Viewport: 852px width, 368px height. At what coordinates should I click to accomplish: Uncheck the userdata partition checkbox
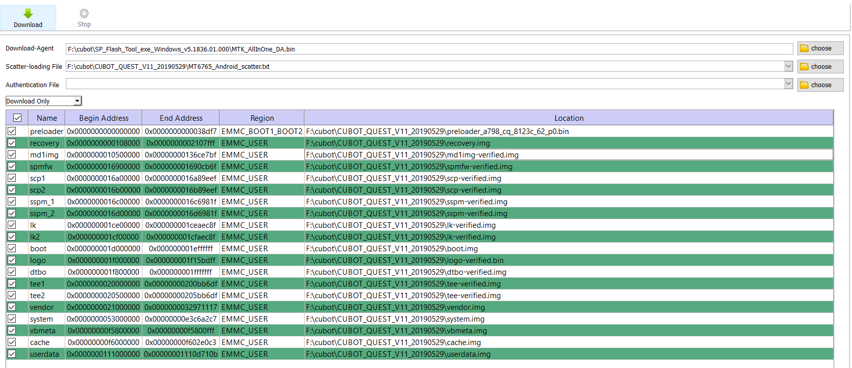[12, 354]
